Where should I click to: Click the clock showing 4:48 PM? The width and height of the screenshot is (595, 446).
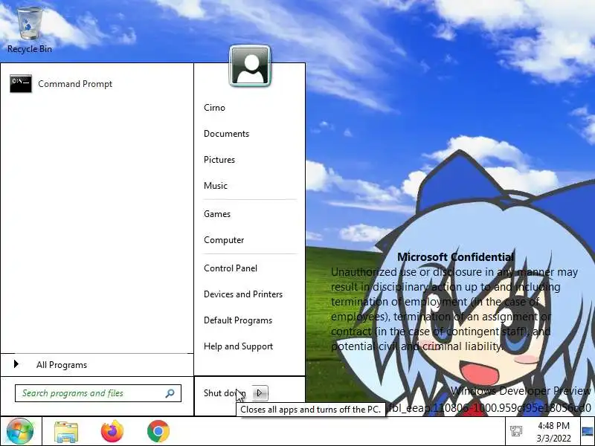(x=553, y=425)
